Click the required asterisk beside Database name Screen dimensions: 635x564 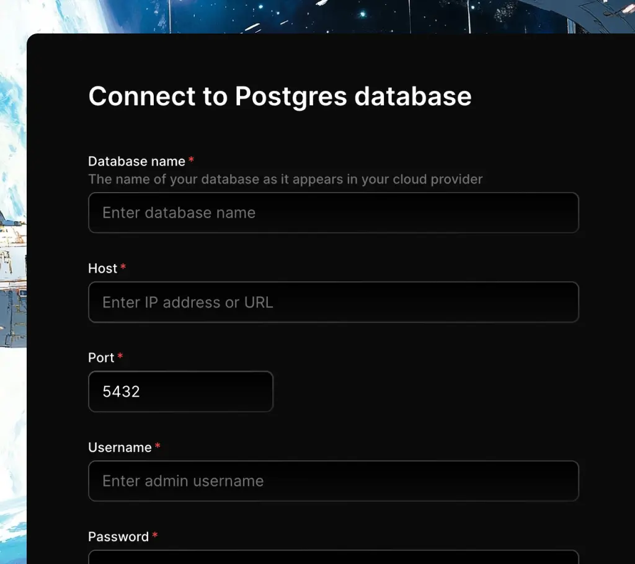(191, 160)
